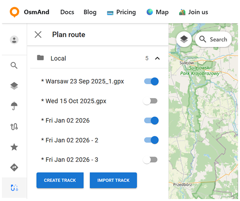Collapse the Local folder chevron

click(157, 58)
